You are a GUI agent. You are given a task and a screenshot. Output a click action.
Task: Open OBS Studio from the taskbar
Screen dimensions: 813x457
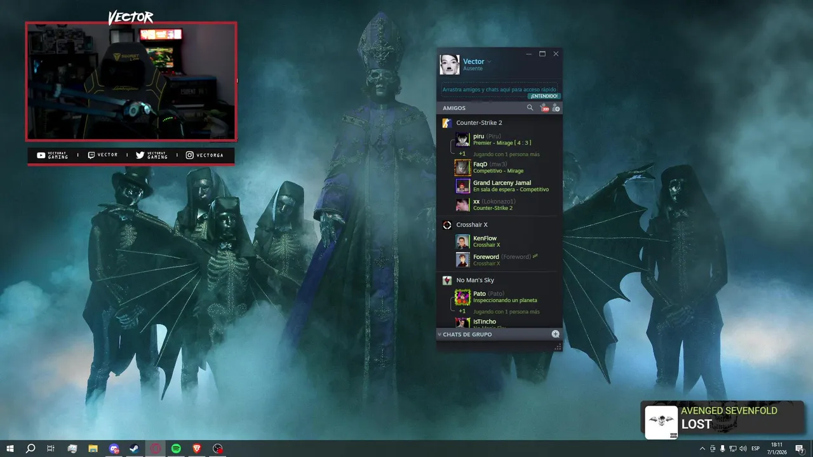(218, 449)
